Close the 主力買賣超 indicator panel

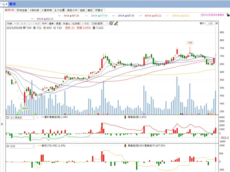[x=8, y=118]
